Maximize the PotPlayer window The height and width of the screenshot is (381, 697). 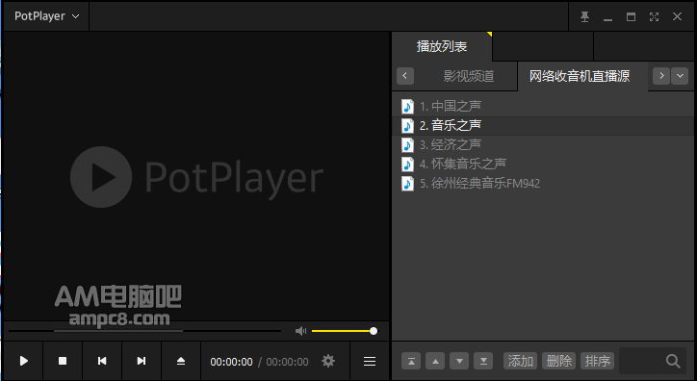[x=631, y=17]
